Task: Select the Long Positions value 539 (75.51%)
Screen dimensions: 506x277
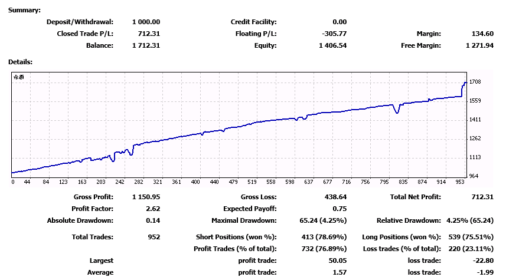Action: (x=471, y=237)
